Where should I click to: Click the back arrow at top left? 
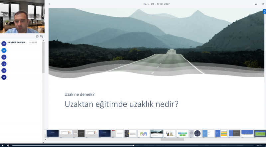50,4
